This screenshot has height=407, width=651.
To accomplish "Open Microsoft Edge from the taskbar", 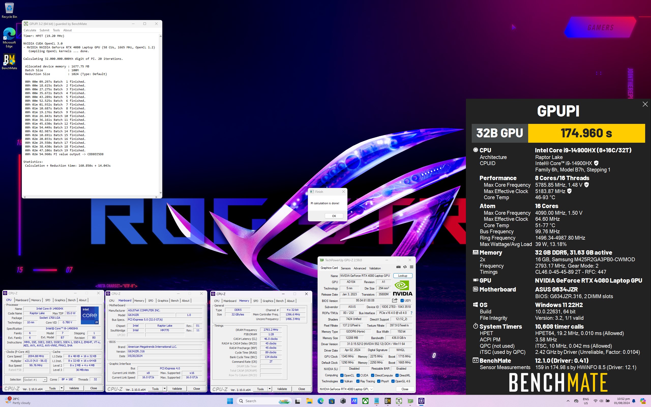I will [x=320, y=401].
